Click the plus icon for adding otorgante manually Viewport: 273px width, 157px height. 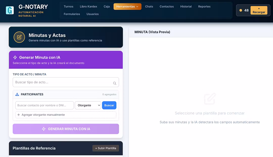coord(19,115)
